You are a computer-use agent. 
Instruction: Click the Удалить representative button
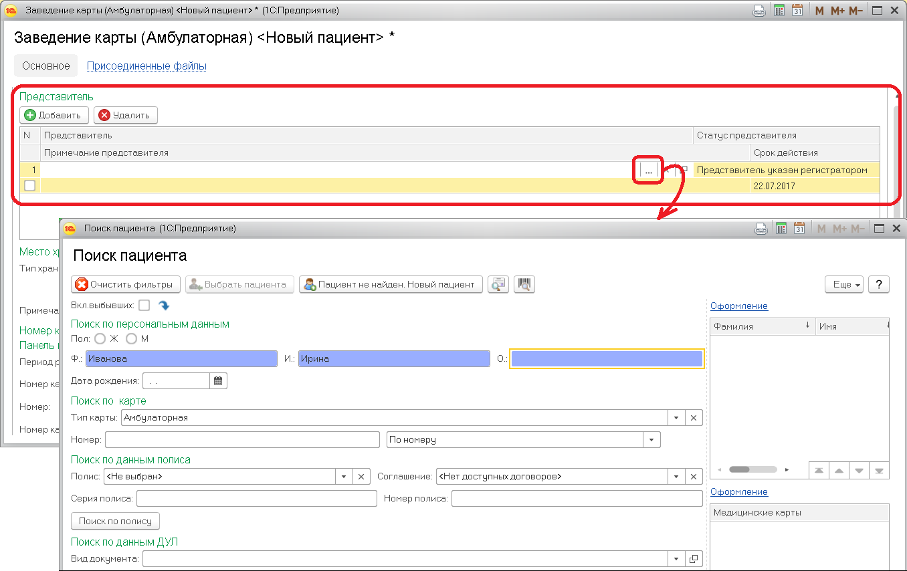point(125,115)
